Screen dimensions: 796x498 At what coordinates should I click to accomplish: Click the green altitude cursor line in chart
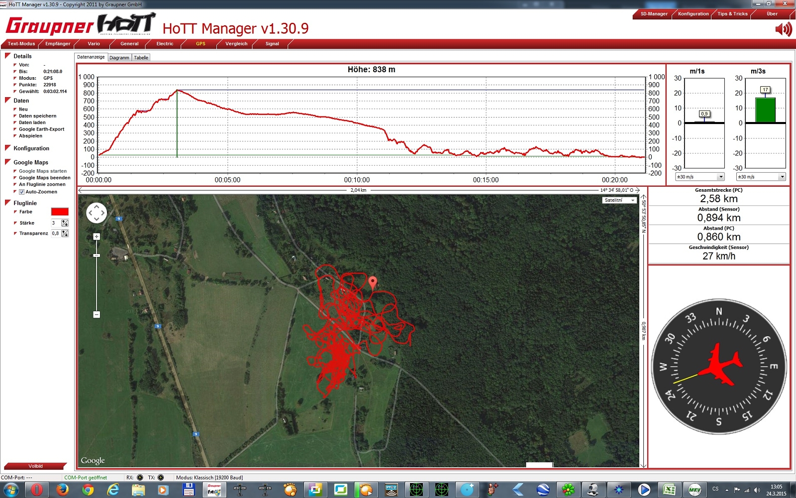coord(177,124)
